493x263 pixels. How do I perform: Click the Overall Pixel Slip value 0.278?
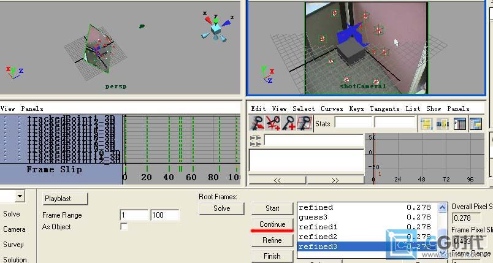point(466,218)
